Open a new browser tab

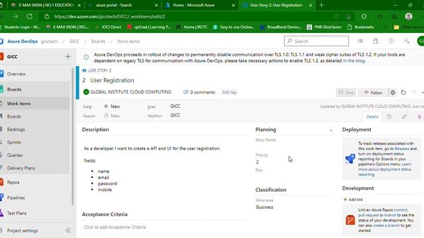321,5
